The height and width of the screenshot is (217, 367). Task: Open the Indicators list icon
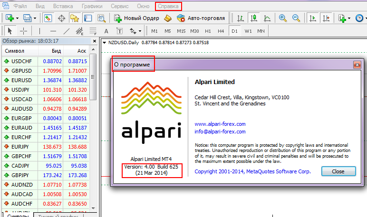(x=342, y=18)
